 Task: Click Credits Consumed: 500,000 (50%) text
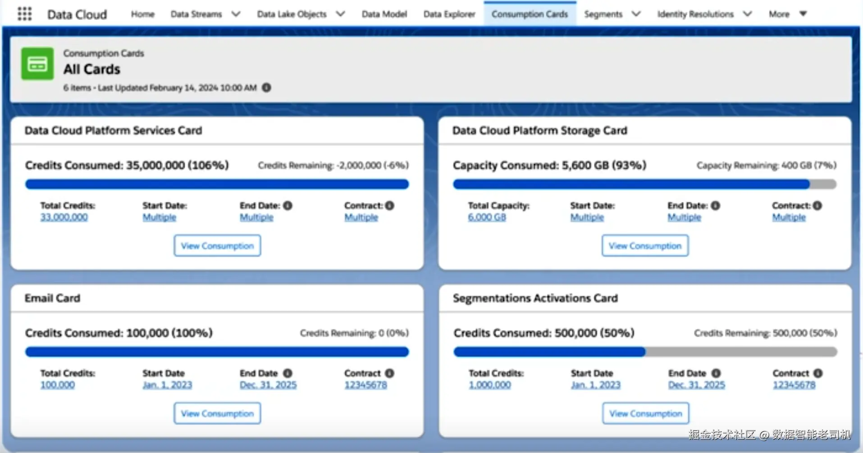tap(544, 333)
